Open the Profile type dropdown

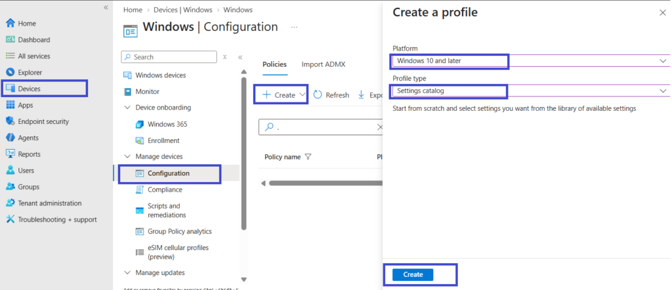[x=530, y=91]
